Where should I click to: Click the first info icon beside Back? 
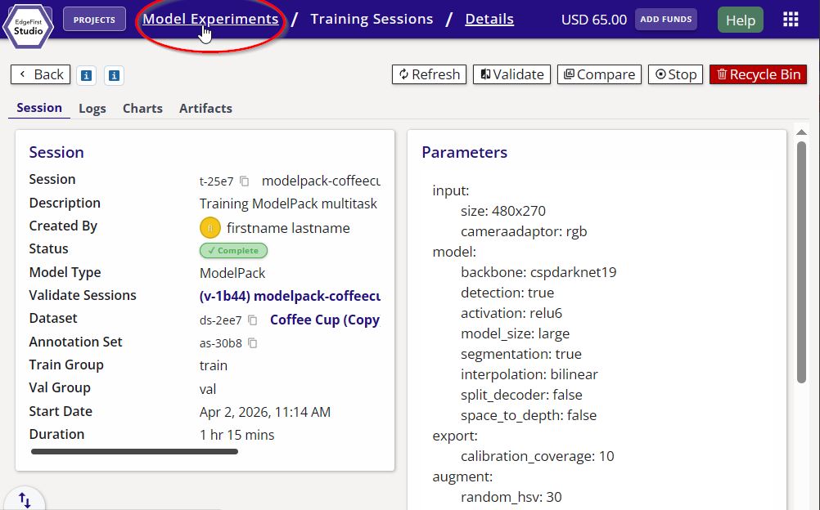[x=86, y=74]
